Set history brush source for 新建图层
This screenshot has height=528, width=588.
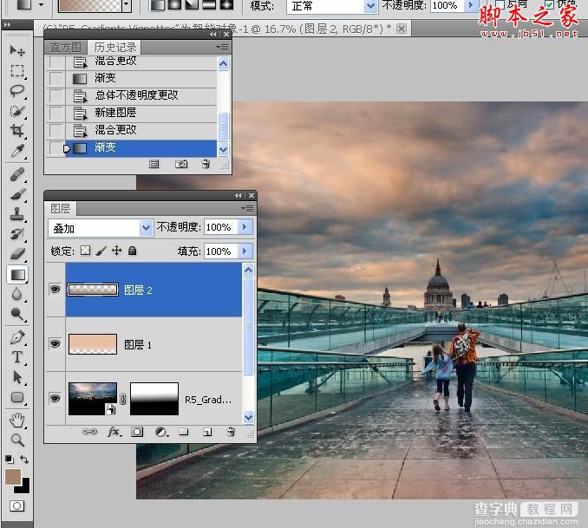coord(56,113)
